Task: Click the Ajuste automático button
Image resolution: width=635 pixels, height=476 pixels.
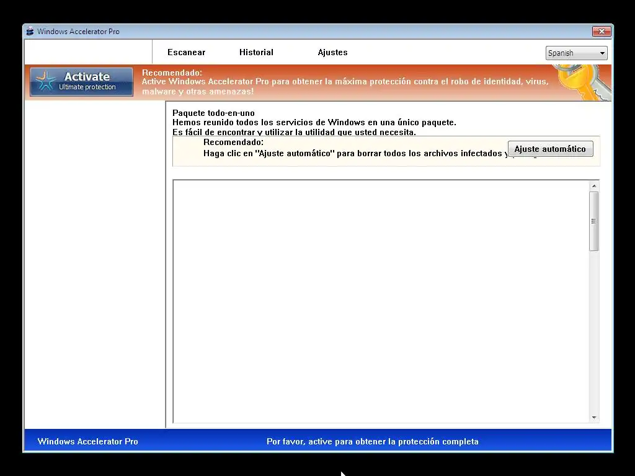Action: [x=551, y=149]
